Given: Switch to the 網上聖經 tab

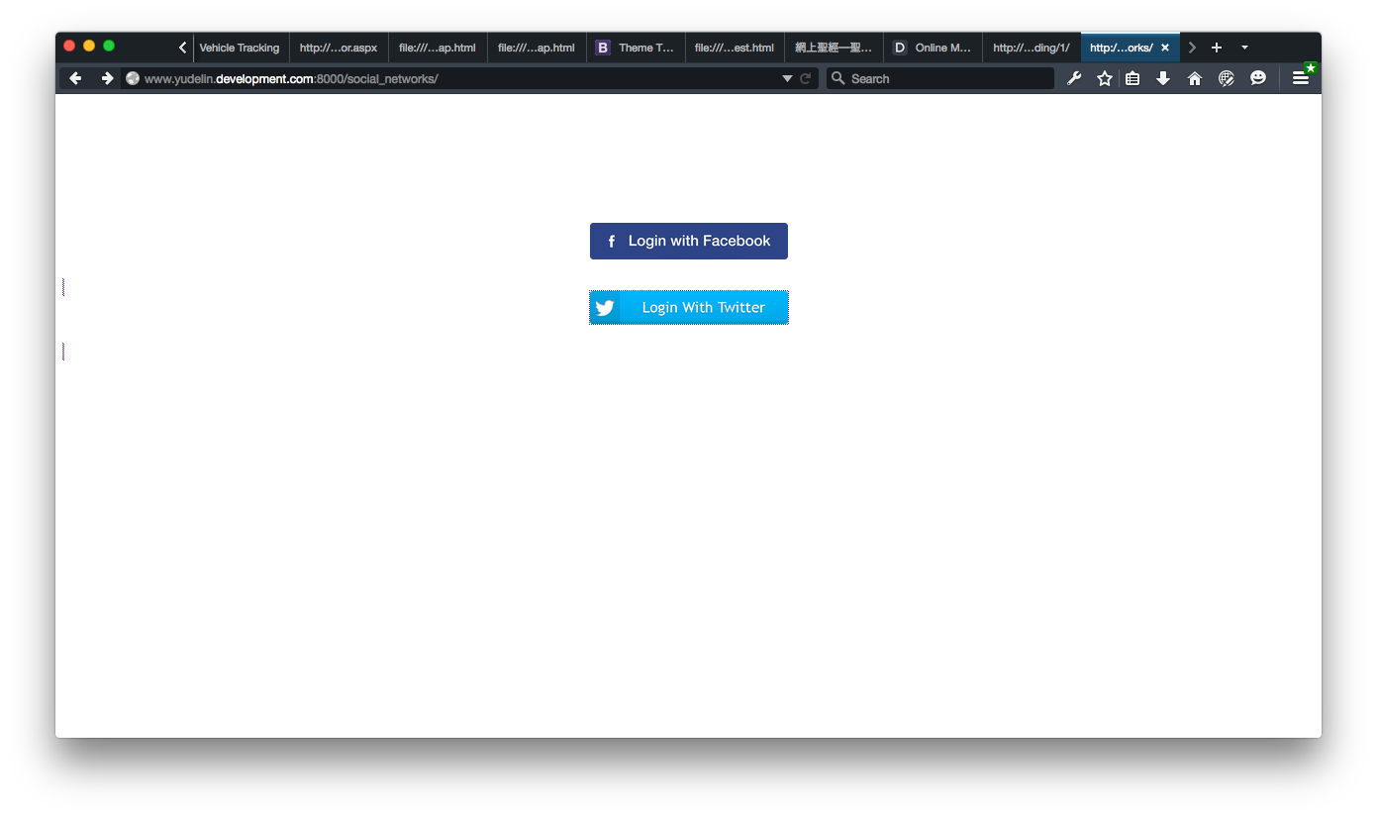Looking at the screenshot, I should point(834,48).
